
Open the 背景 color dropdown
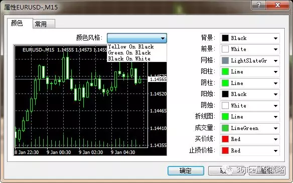point(250,38)
